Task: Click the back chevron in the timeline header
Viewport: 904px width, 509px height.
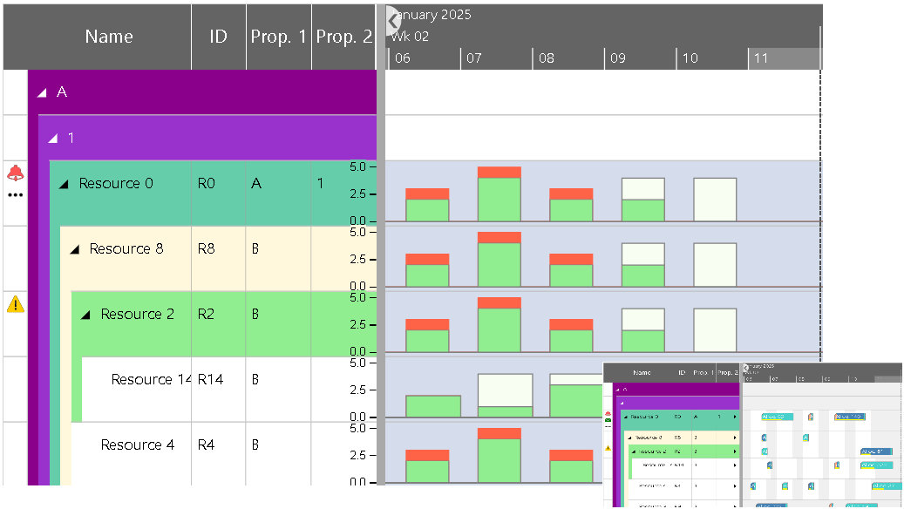Action: [391, 22]
